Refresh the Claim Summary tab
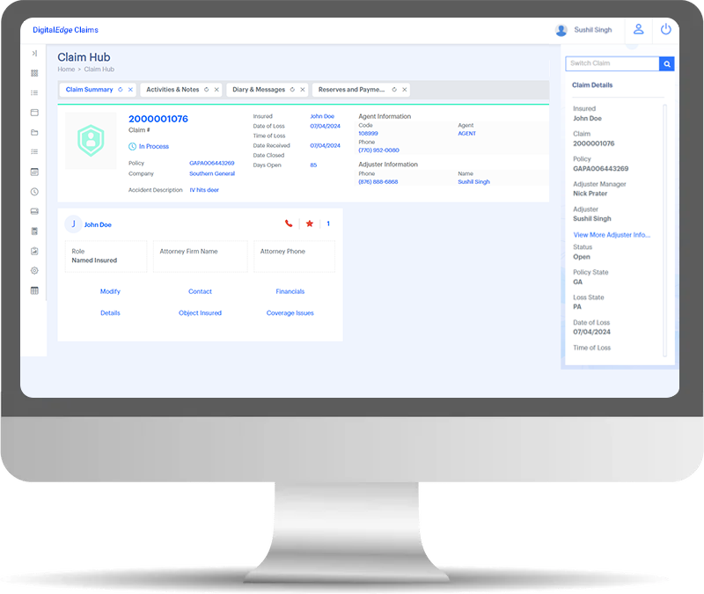The image size is (704, 594). 121,90
